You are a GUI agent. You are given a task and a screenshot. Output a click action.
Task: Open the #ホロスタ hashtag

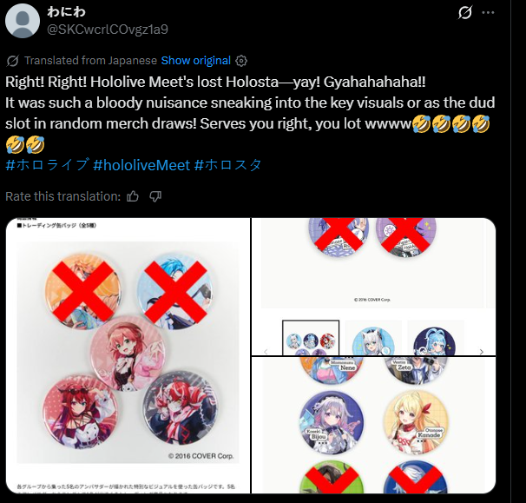coord(227,165)
